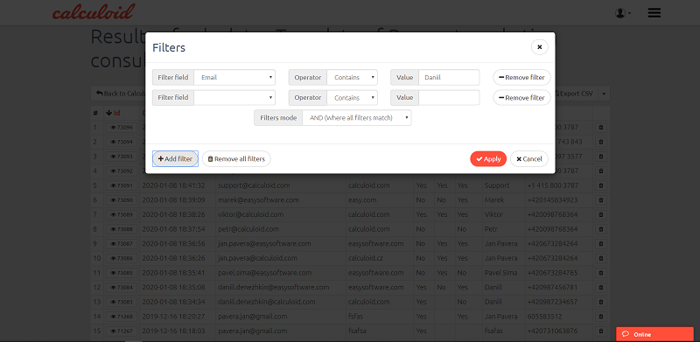The height and width of the screenshot is (342, 700).
Task: Click the fsfas company cell
Action: [356, 317]
